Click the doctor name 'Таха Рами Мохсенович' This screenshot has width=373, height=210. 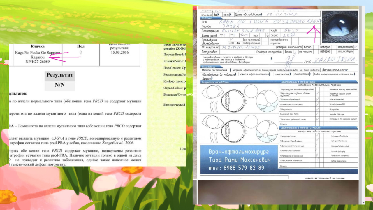click(x=240, y=160)
